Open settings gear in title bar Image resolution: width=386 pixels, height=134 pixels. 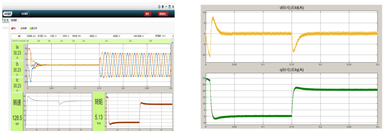pyautogui.click(x=163, y=7)
